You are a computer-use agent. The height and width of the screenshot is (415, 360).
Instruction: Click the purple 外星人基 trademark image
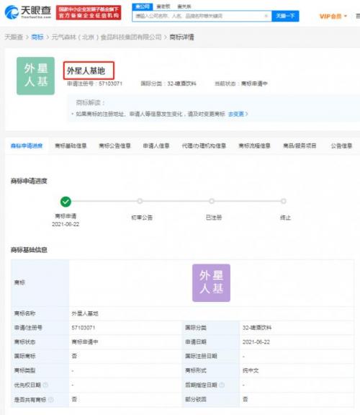pos(211,283)
